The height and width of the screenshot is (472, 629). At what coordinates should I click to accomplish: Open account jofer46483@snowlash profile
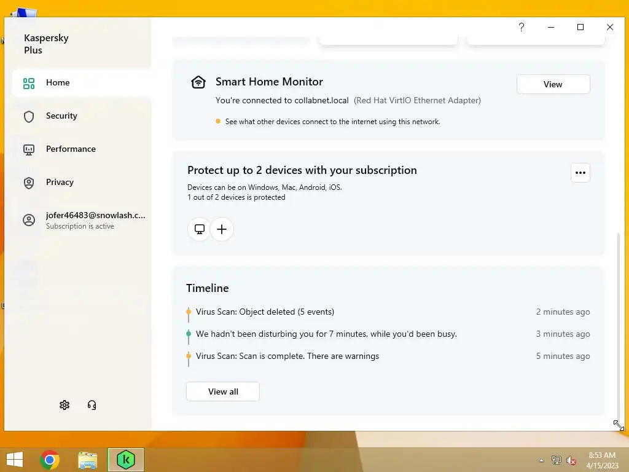coord(82,220)
